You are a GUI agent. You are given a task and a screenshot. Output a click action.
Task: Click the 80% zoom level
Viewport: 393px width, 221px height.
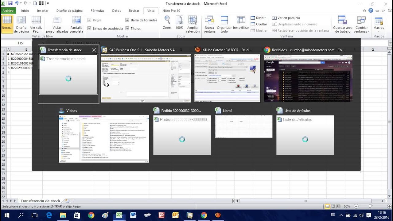click(x=347, y=206)
